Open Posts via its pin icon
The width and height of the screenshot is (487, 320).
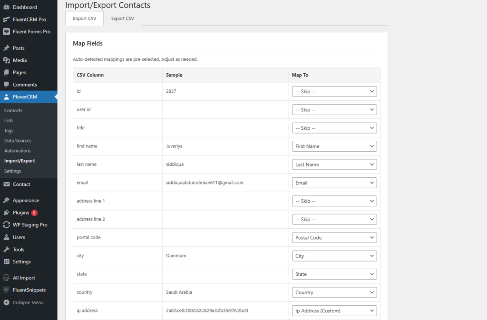point(6,48)
